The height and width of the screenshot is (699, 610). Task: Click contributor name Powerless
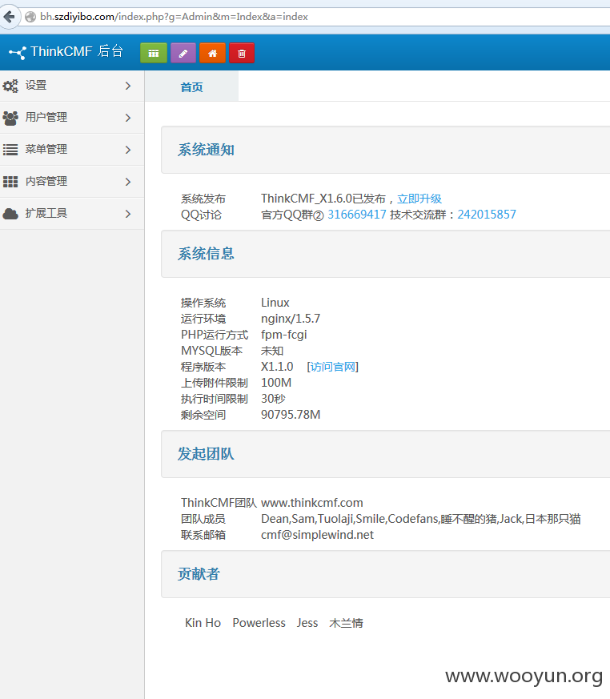point(259,623)
